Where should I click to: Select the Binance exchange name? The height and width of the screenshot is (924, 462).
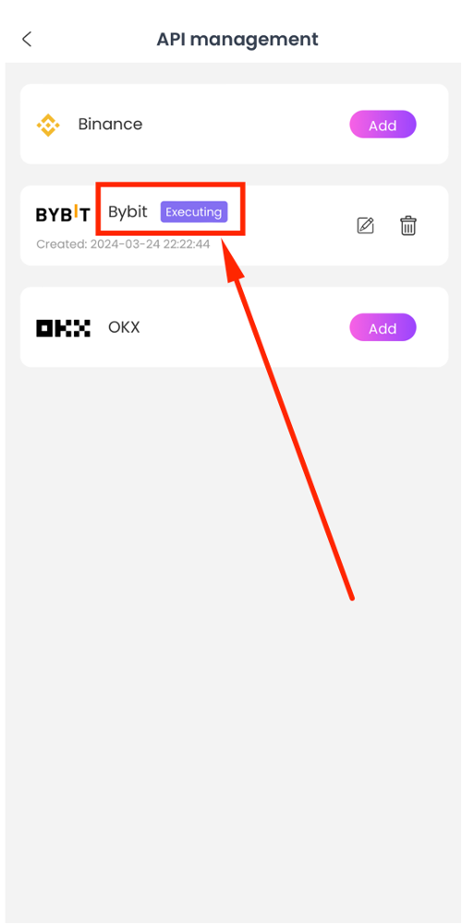[x=110, y=125]
